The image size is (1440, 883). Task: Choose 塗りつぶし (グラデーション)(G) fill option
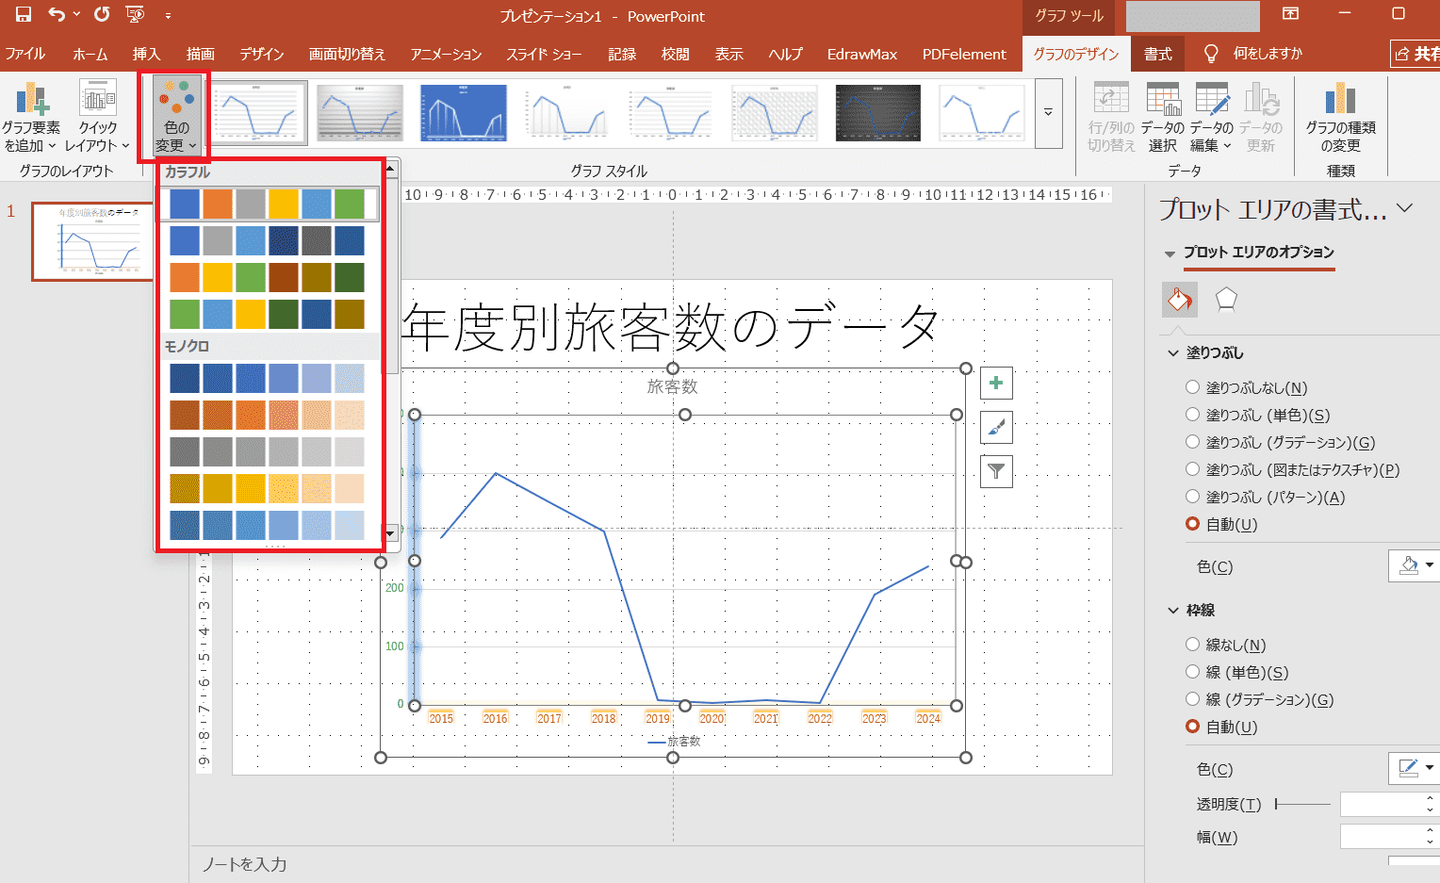(x=1193, y=442)
